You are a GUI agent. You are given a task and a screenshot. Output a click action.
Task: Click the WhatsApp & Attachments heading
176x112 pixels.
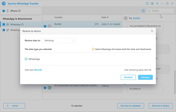tap(17, 19)
